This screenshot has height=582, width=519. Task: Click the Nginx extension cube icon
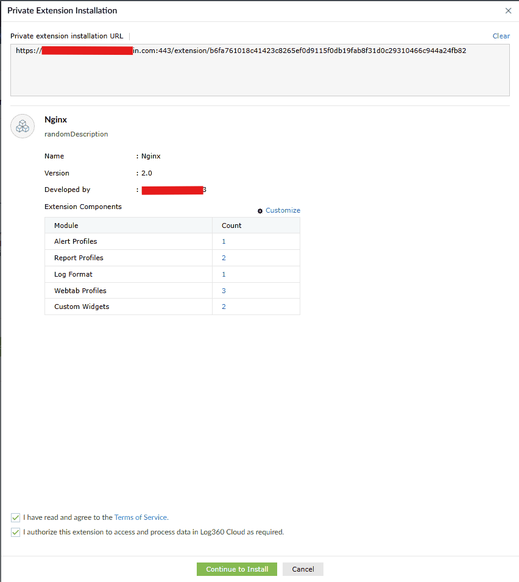pyautogui.click(x=23, y=126)
